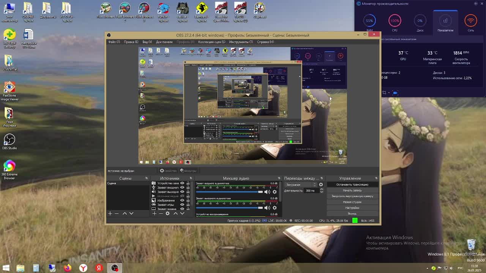The image size is (486, 273).
Task: Open the Док-панели menu in OBS
Action: [x=164, y=42]
